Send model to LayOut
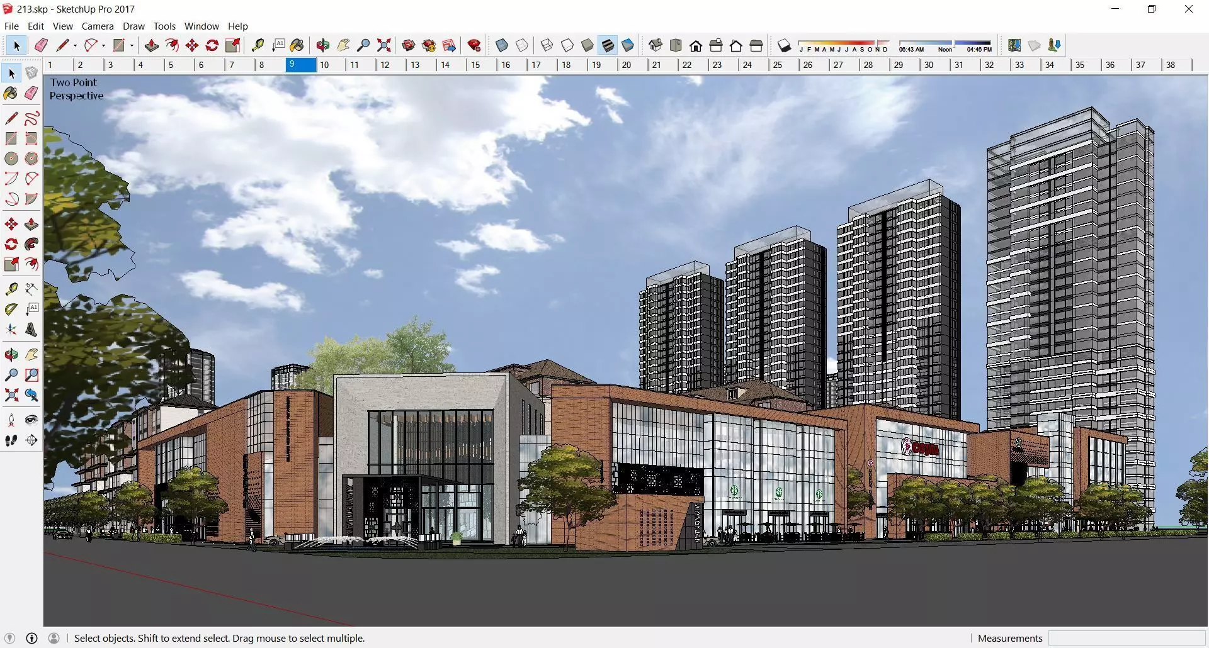The image size is (1209, 648). pyautogui.click(x=449, y=45)
